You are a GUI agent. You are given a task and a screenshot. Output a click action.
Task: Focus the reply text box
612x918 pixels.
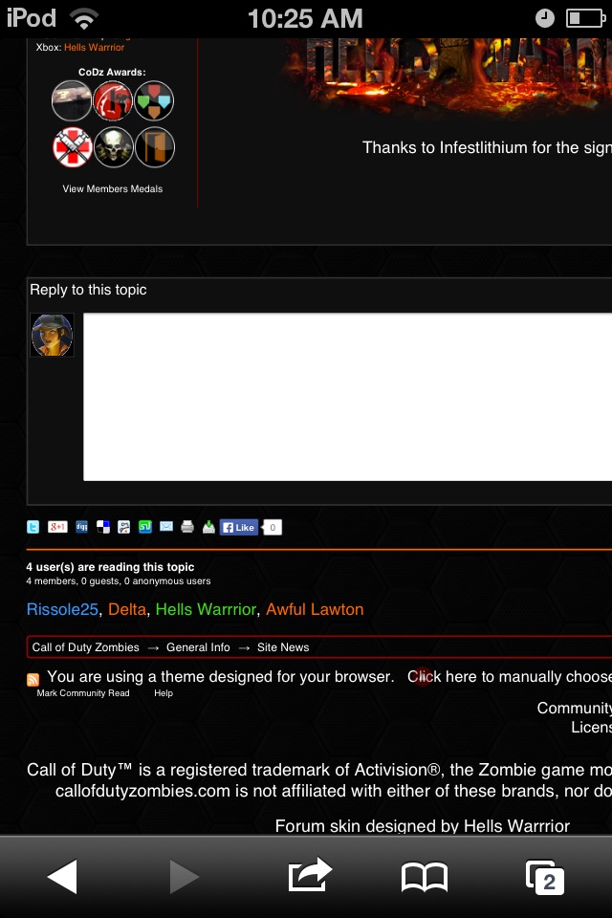pos(347,397)
